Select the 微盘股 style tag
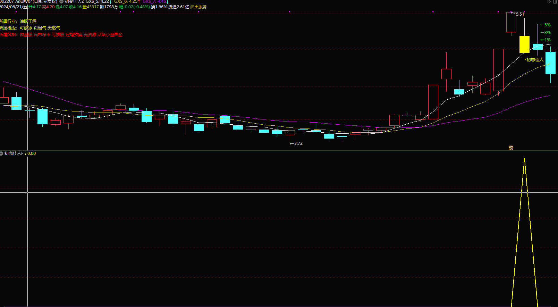 pos(26,35)
